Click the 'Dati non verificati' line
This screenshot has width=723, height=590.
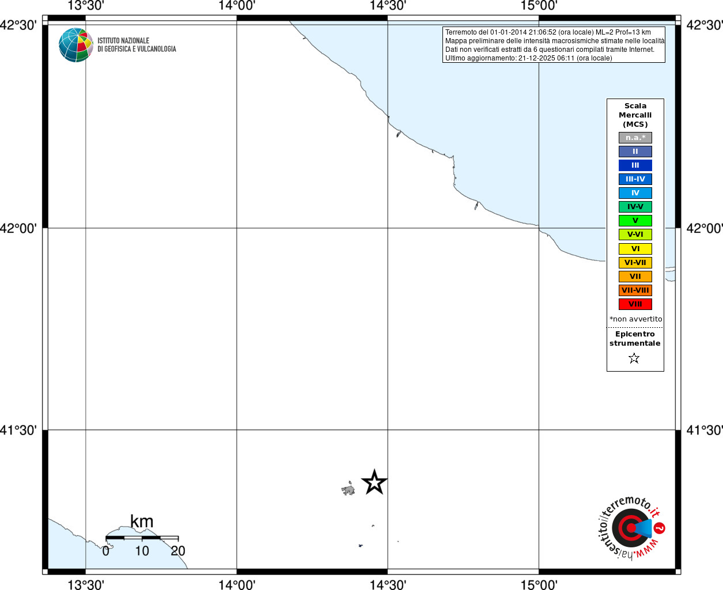pyautogui.click(x=550, y=50)
